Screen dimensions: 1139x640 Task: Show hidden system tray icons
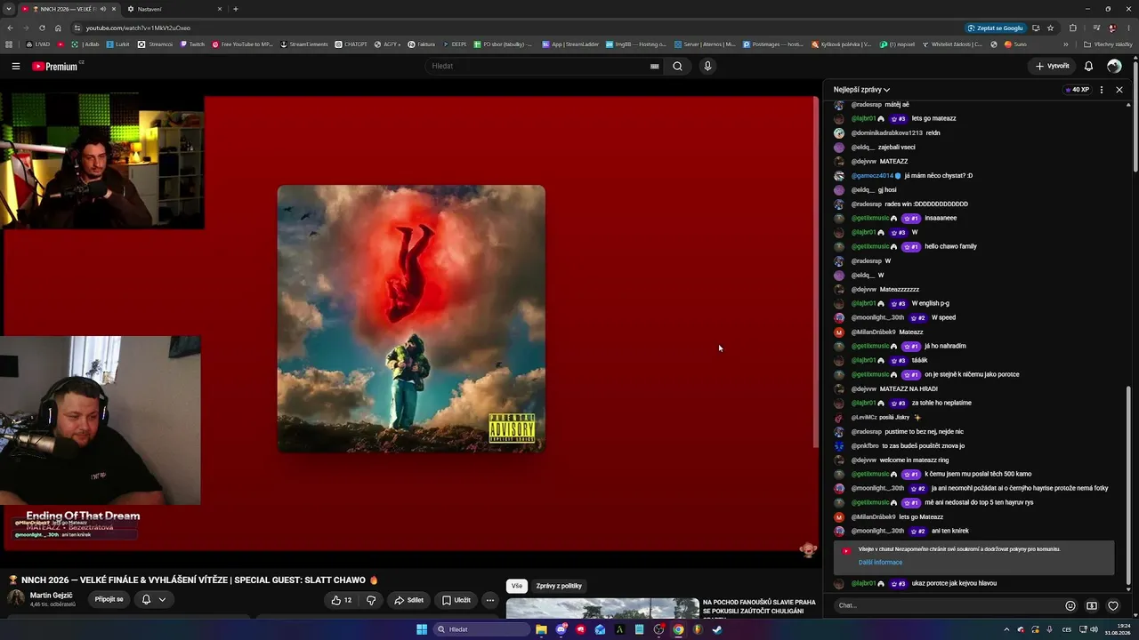coord(1006,629)
